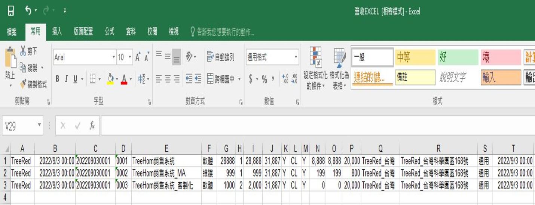Switch to the 插入 (Insert) tab
This screenshot has width=535, height=205.
(57, 32)
